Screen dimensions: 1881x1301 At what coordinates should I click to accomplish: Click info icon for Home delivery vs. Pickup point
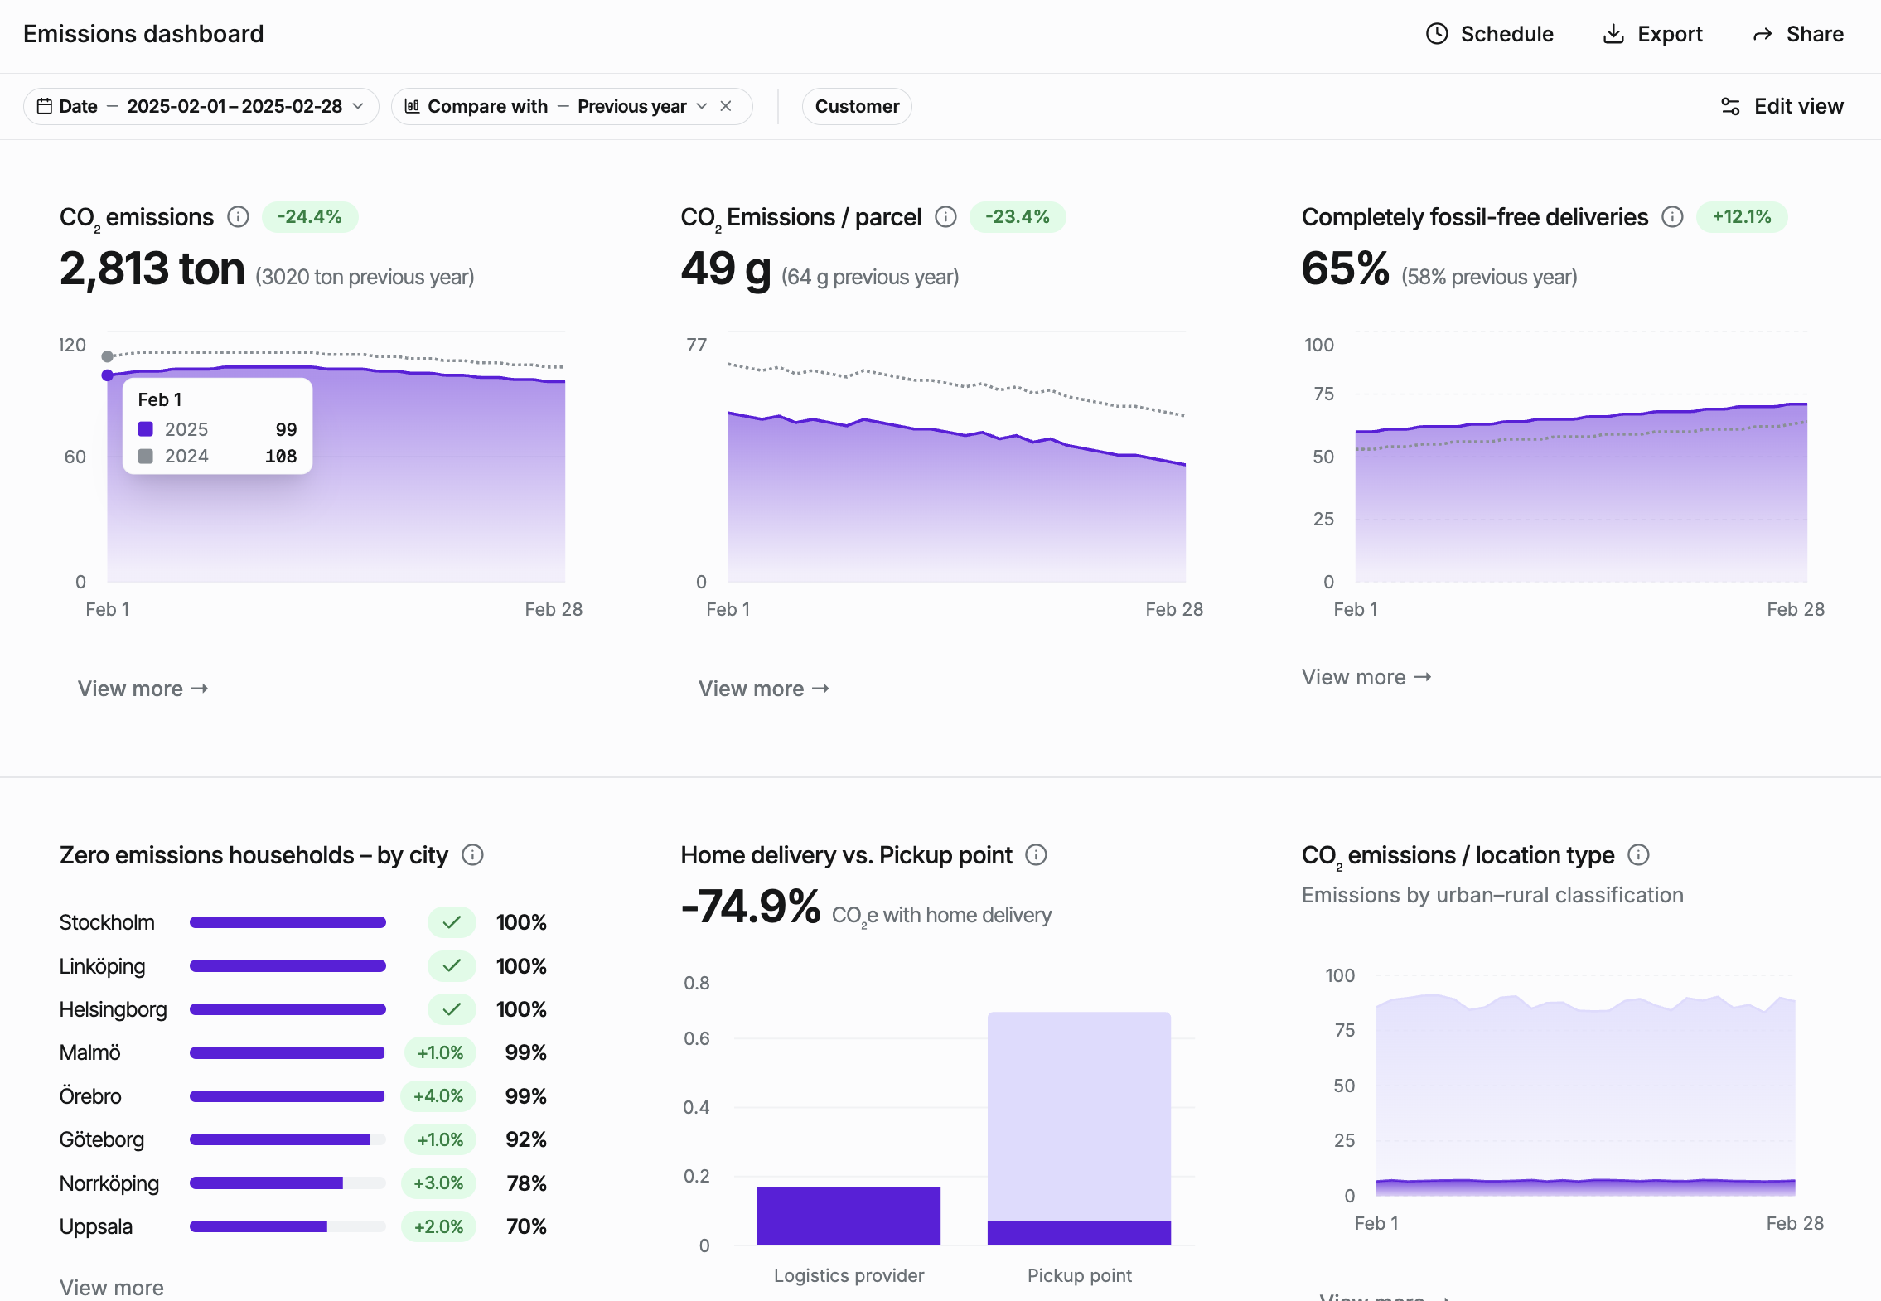tap(1036, 854)
